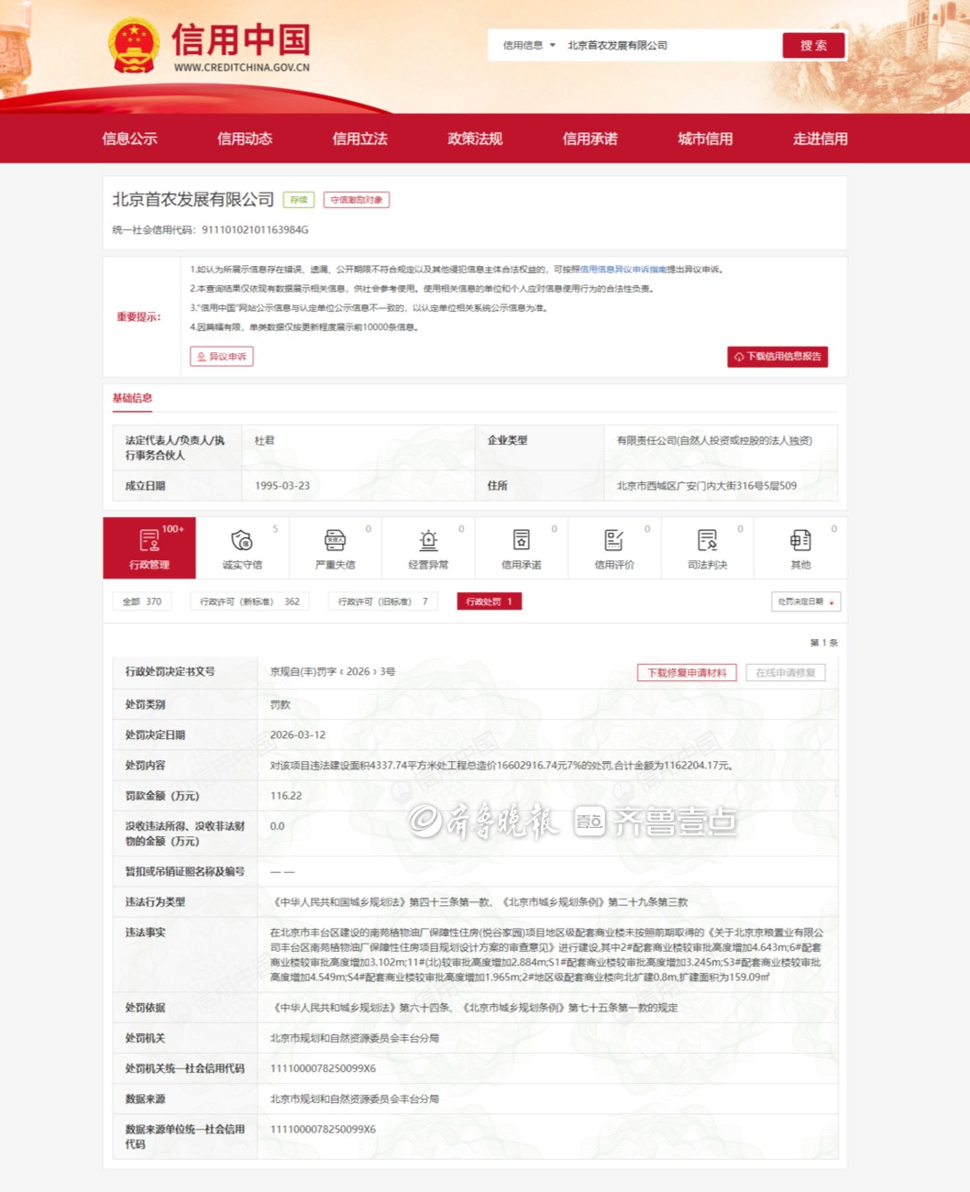
Task: Select the 诚实守信 shield icon
Action: tap(242, 541)
